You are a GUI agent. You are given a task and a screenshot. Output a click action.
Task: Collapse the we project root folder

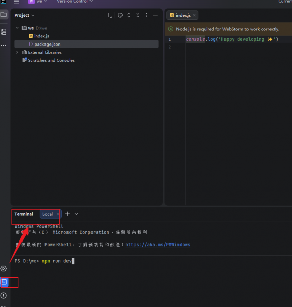point(17,28)
